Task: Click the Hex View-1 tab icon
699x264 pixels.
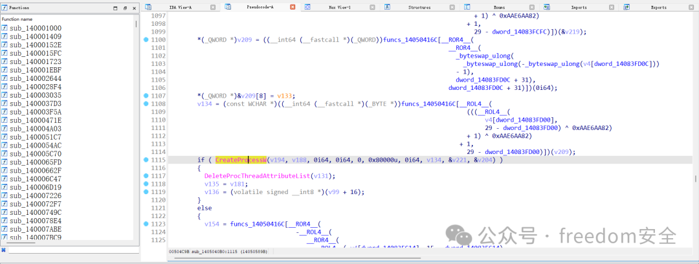Action: 307,7
